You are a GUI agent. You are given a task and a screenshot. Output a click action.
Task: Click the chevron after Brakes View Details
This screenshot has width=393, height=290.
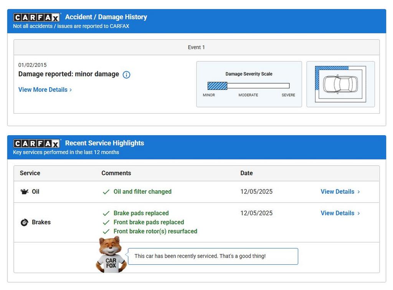359,213
